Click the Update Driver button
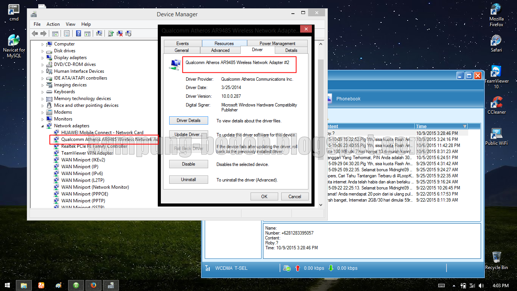Viewport: 517px width, 291px height. pyautogui.click(x=188, y=135)
